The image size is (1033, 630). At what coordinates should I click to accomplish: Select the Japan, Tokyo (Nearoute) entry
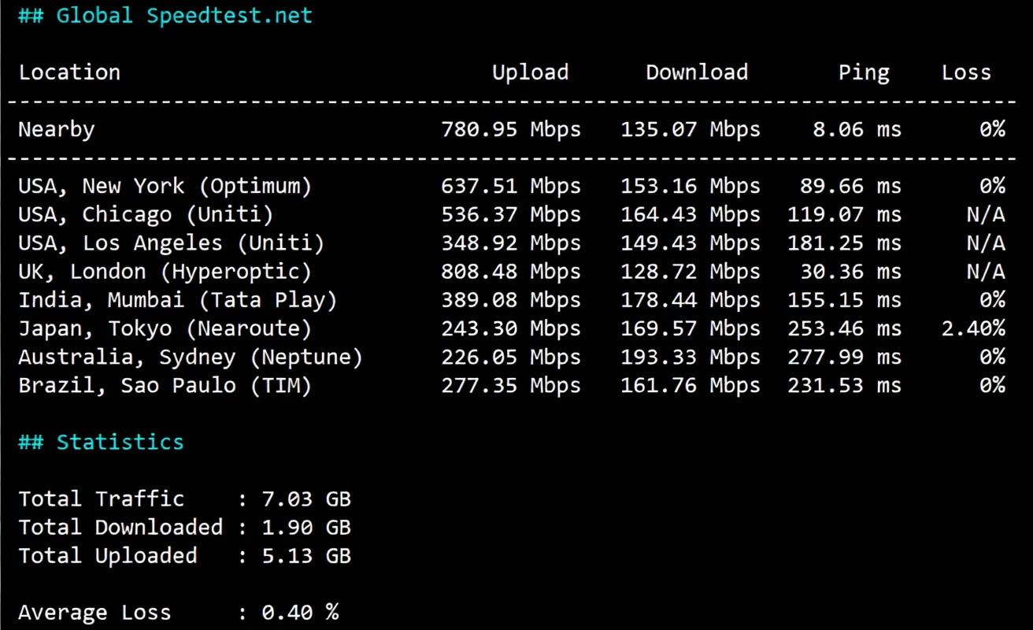coord(165,328)
